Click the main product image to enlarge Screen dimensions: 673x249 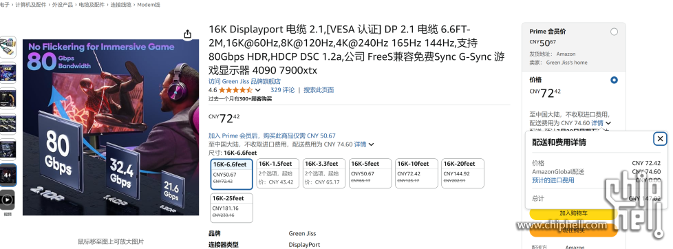click(x=111, y=127)
